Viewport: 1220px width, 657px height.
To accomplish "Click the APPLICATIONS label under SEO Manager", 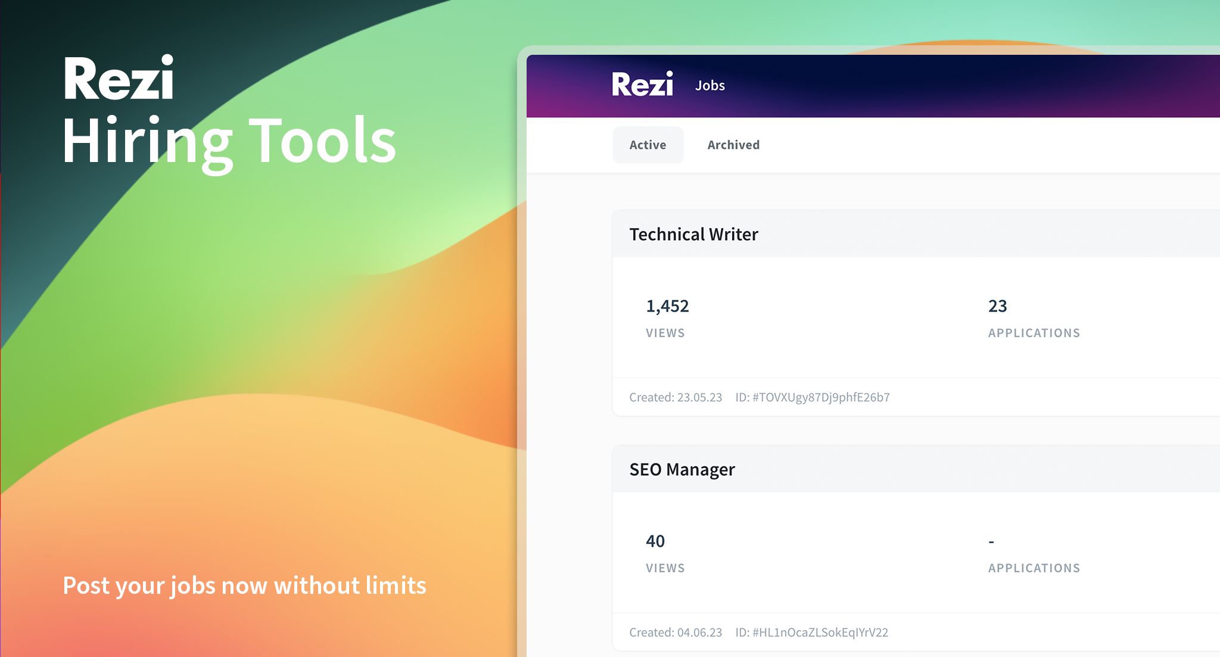I will [1034, 568].
